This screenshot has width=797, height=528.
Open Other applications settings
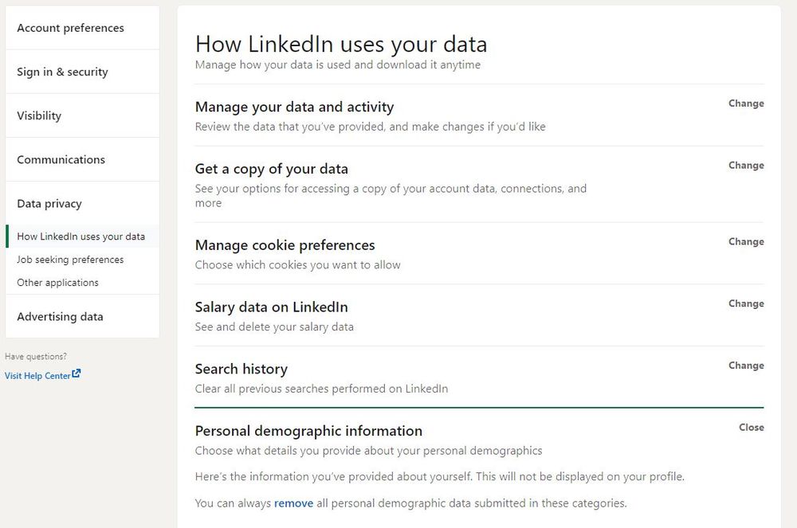57,282
